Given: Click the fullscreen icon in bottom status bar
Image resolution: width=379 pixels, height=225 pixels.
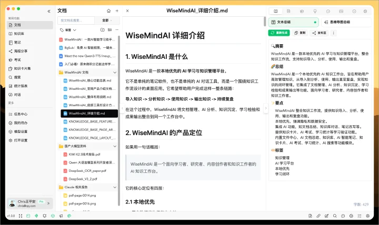Looking at the screenshot, I should point(21,216).
